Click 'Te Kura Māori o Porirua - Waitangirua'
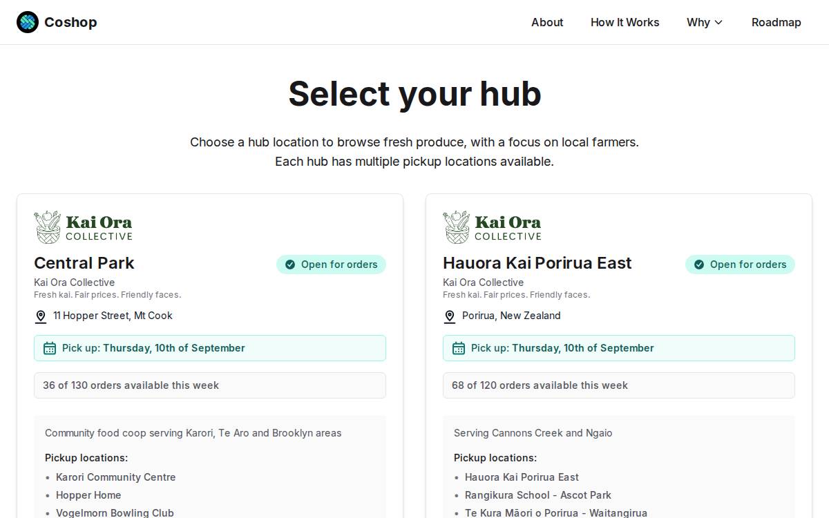The image size is (829, 518). (x=556, y=512)
